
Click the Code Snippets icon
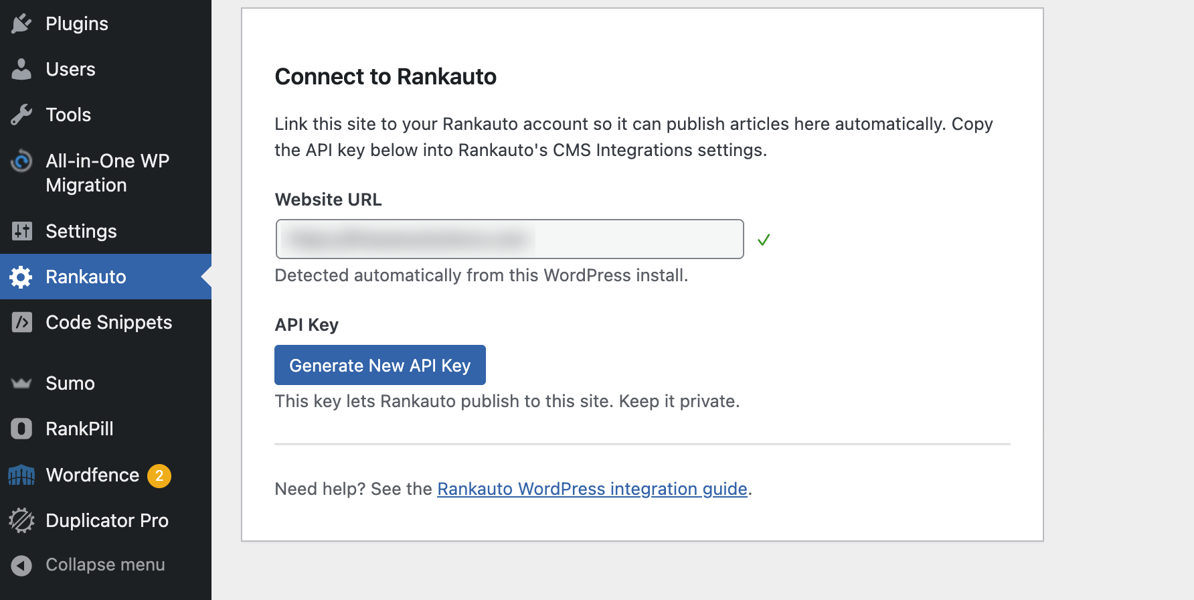click(21, 322)
